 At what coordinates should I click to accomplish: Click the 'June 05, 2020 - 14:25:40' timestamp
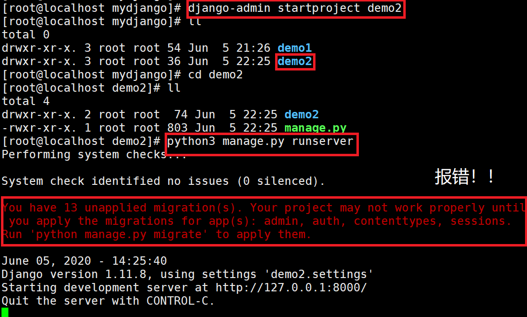click(84, 261)
